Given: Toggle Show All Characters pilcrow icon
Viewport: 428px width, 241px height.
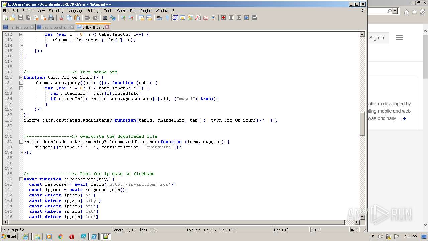Looking at the screenshot, I should 167,18.
